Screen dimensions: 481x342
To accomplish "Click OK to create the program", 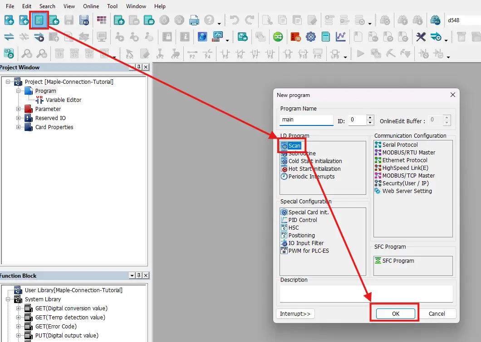I will (x=394, y=313).
